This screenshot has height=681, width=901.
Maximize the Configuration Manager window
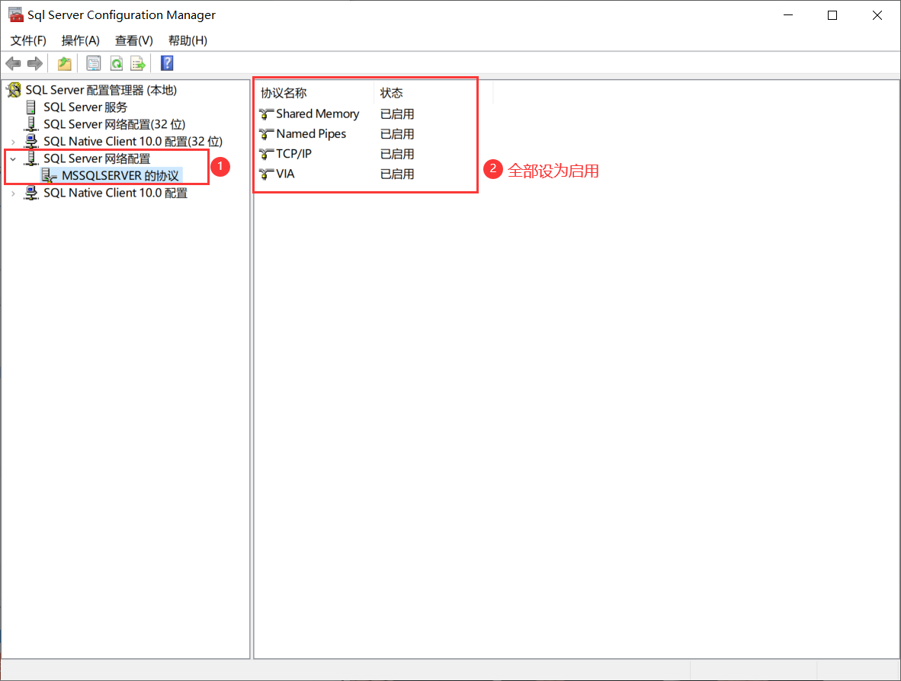pos(832,15)
